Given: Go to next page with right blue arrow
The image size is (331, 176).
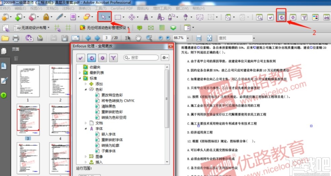Looking at the screenshot, I should coord(97,38).
